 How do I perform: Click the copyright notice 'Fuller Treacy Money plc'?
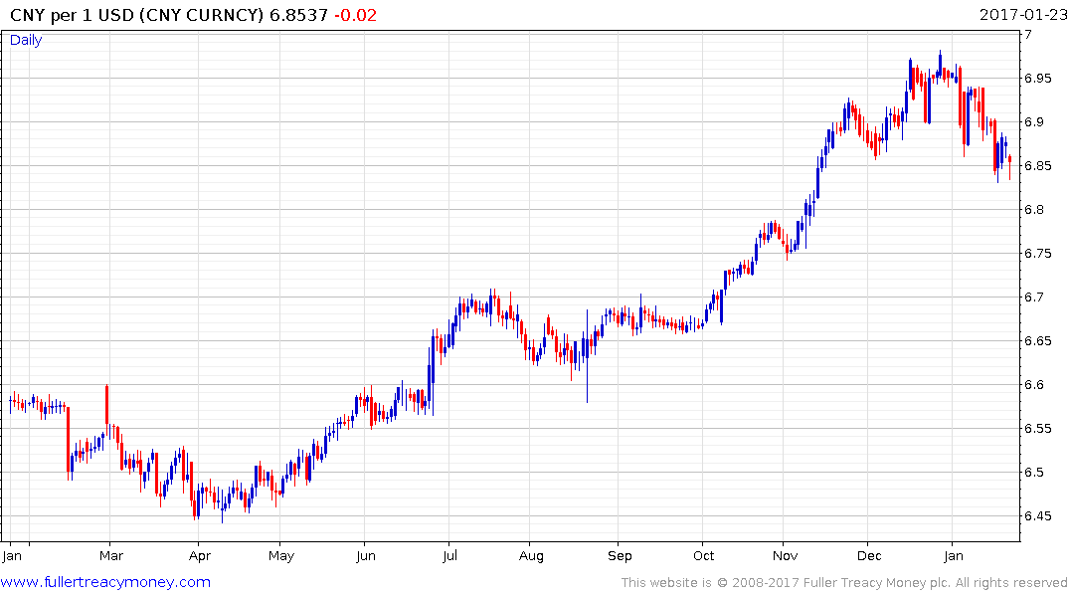(876, 583)
